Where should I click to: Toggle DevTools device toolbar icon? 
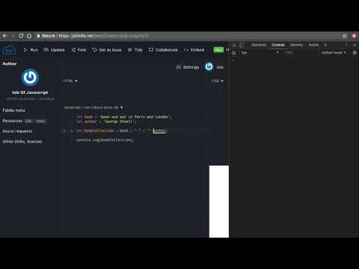(242, 45)
